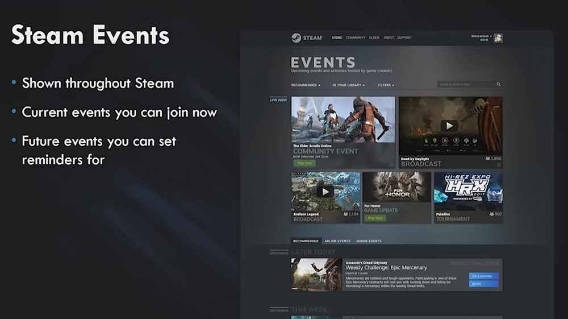Click Endless Legend viewers count icon
Image resolution: width=568 pixels, height=319 pixels.
[x=346, y=214]
